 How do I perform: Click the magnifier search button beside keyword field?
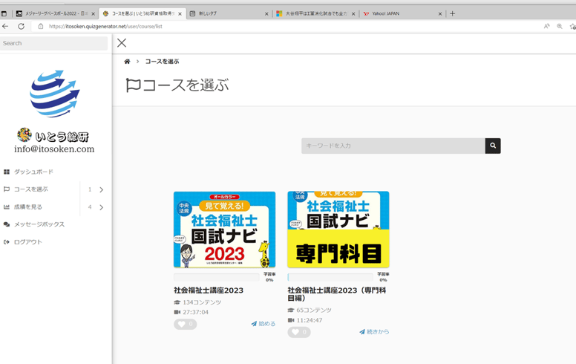click(493, 146)
